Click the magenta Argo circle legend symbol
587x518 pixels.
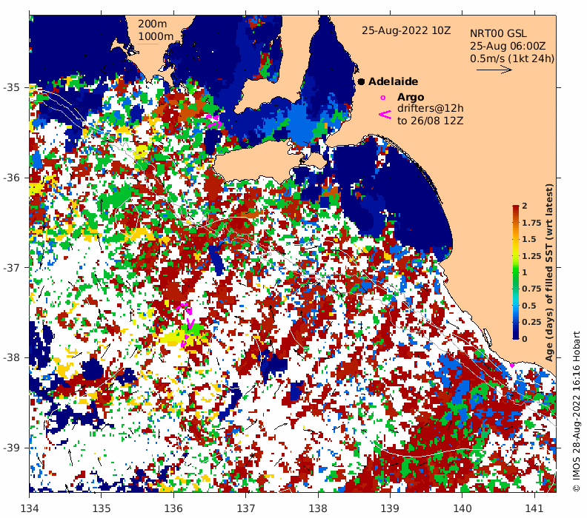[x=382, y=98]
